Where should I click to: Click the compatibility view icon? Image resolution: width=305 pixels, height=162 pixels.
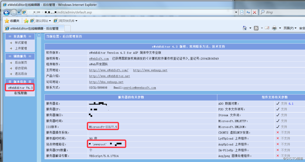click(242, 12)
